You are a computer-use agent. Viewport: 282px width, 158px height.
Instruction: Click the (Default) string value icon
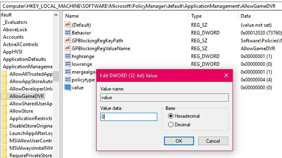coord(67,25)
